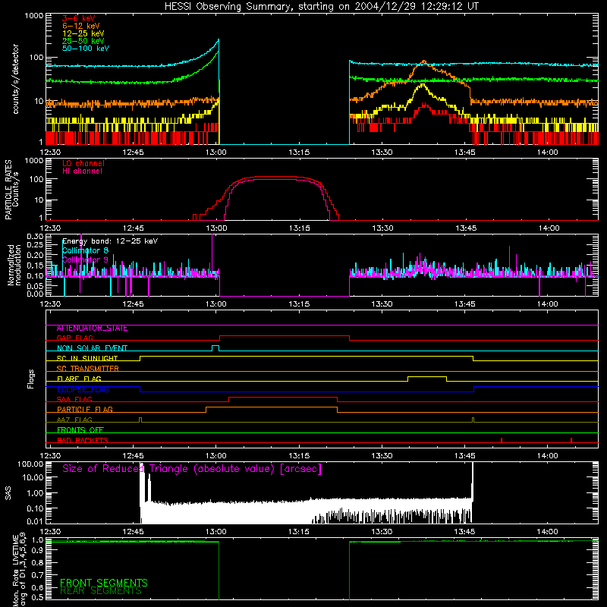Click the FLARE_FLAG label
Screen dimensions: 607x607
(79, 379)
